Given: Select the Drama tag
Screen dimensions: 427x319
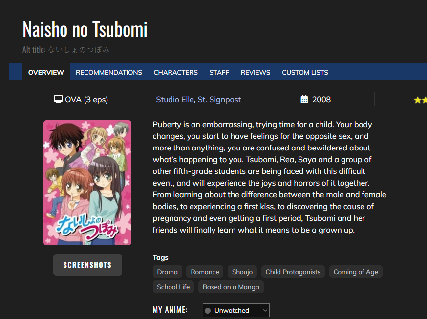Looking at the screenshot, I should pyautogui.click(x=168, y=272).
